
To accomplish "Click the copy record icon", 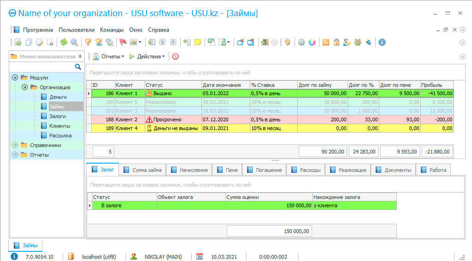I will [x=29, y=42].
